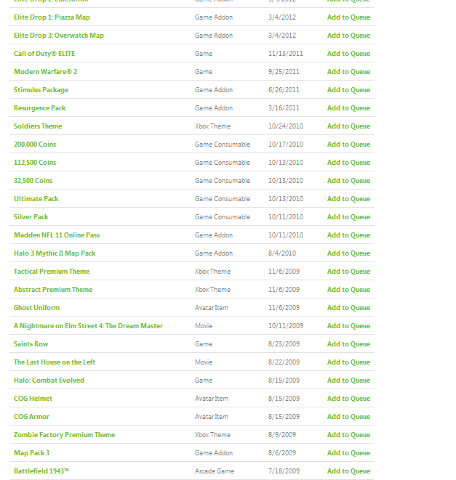Add Madden NFL 11 Online Pass to queue
The height and width of the screenshot is (480, 456).
pos(348,235)
